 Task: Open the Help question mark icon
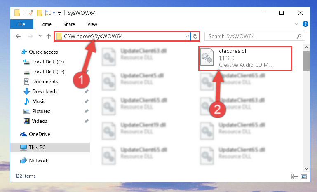tap(305, 24)
